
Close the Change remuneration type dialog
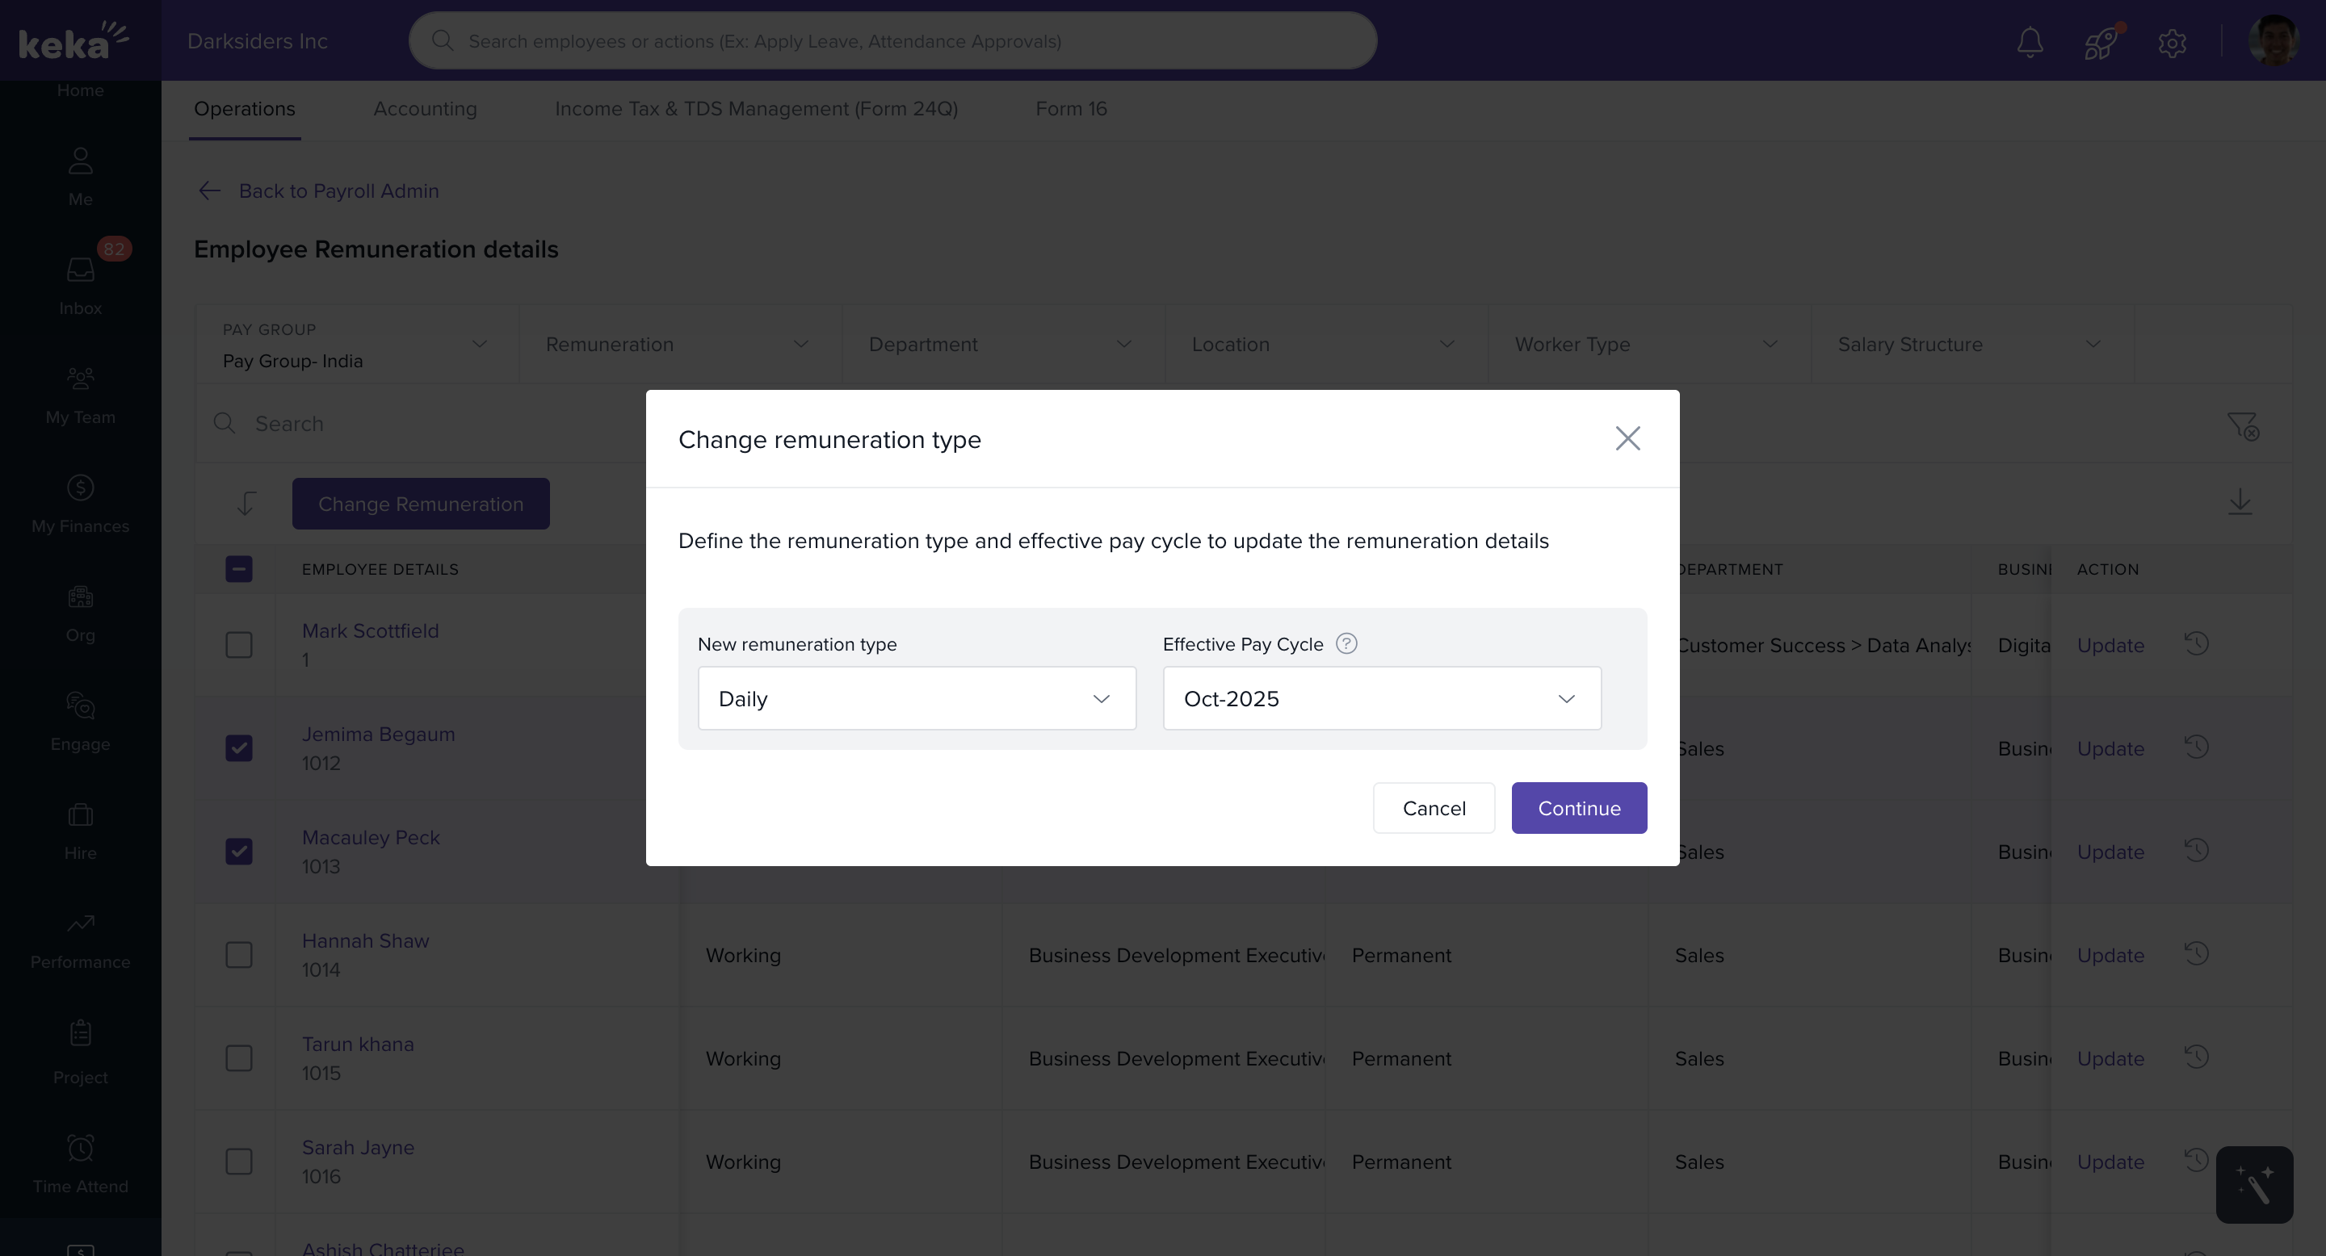pyautogui.click(x=1627, y=438)
